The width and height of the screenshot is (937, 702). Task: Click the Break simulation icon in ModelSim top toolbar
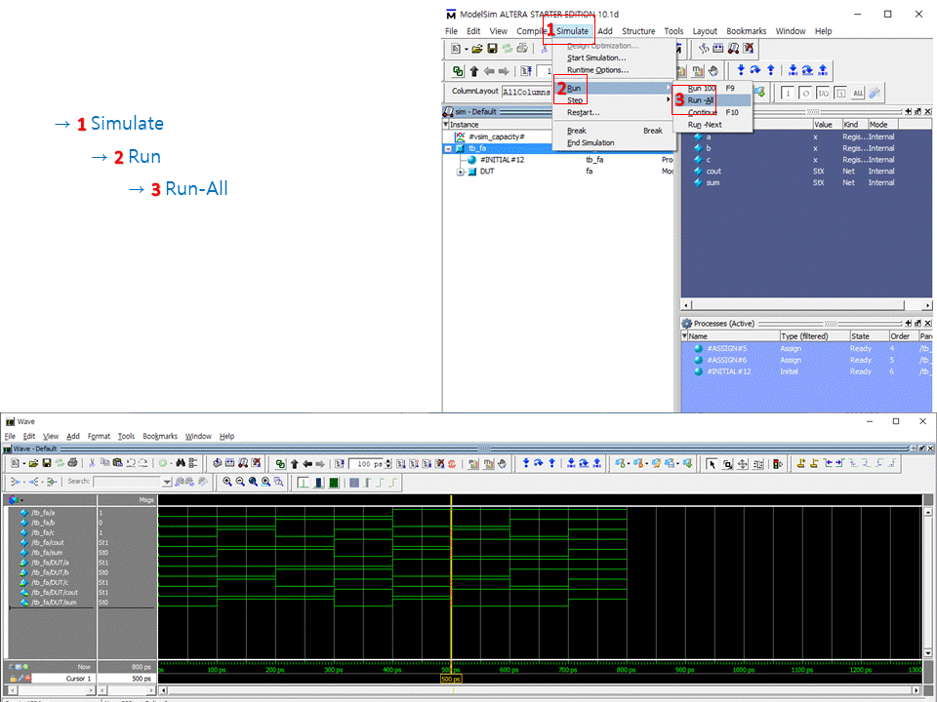[749, 49]
